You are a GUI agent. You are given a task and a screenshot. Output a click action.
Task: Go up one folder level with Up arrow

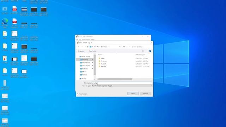pos(88,47)
